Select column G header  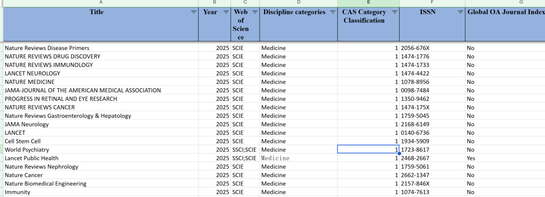click(x=505, y=3)
